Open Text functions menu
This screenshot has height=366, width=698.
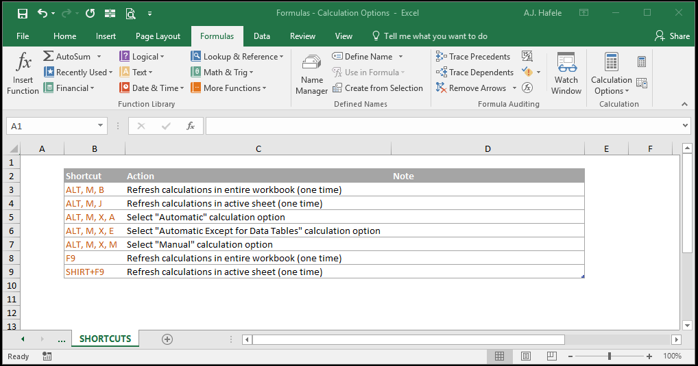pyautogui.click(x=136, y=72)
